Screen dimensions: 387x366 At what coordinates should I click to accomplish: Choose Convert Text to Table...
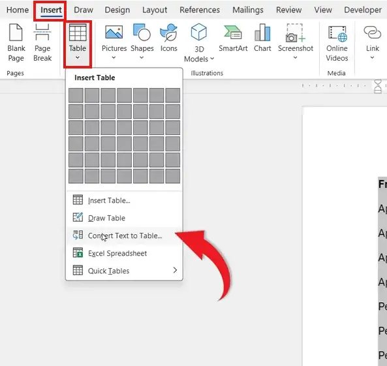124,236
